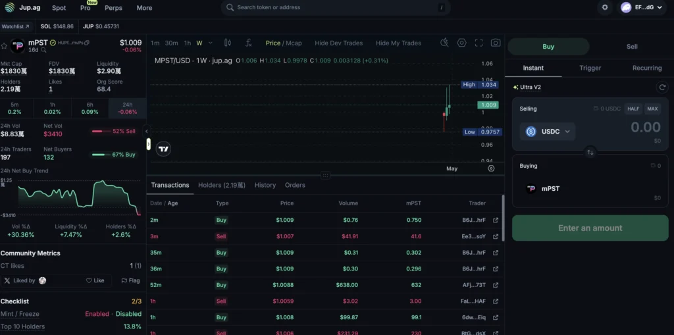Toggle Date column display
674x335 pixels.
click(156, 203)
